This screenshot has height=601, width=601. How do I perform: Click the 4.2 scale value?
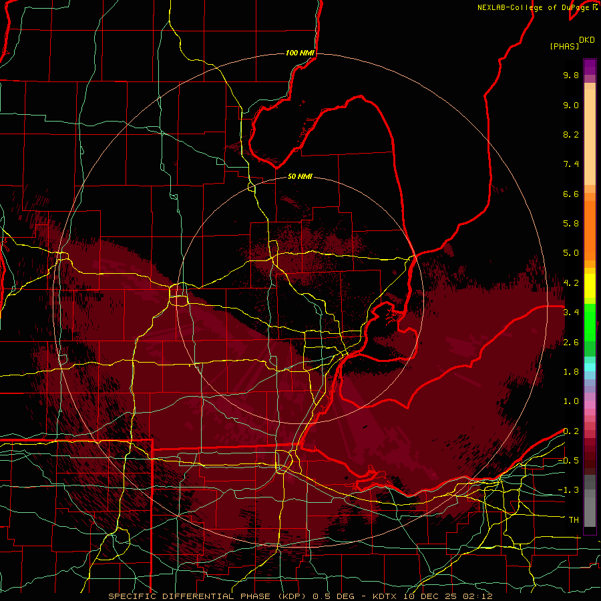[571, 283]
